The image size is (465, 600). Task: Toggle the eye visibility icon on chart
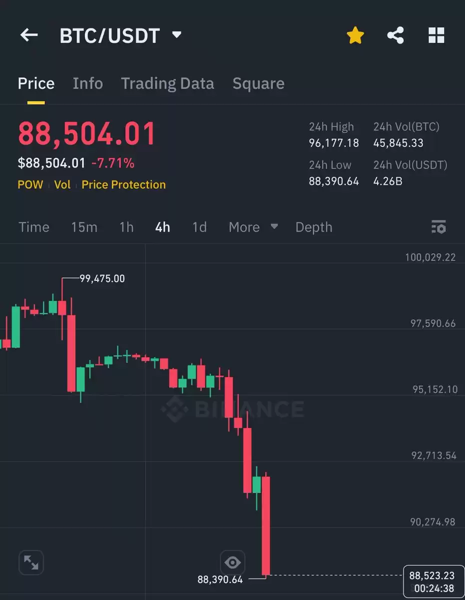(x=233, y=562)
